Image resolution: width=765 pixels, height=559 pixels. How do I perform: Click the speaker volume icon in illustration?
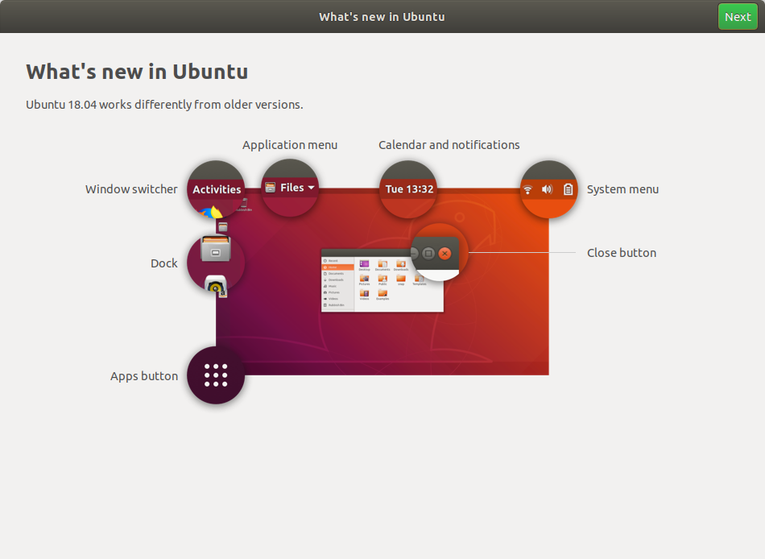[x=547, y=189]
